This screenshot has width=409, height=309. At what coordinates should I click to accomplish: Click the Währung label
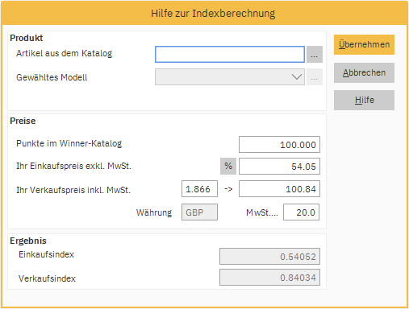[x=154, y=212]
